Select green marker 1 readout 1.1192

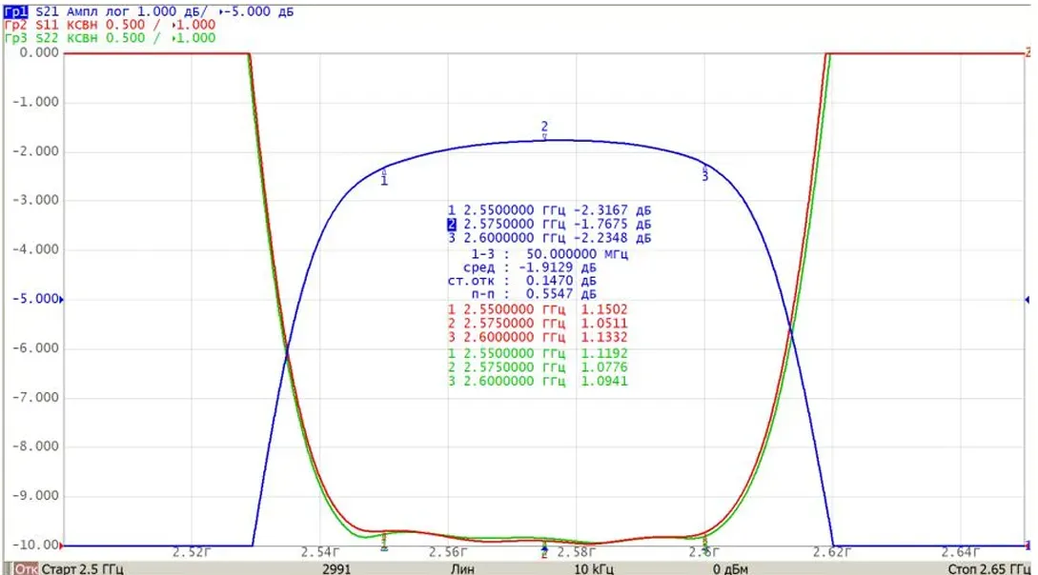pos(538,353)
